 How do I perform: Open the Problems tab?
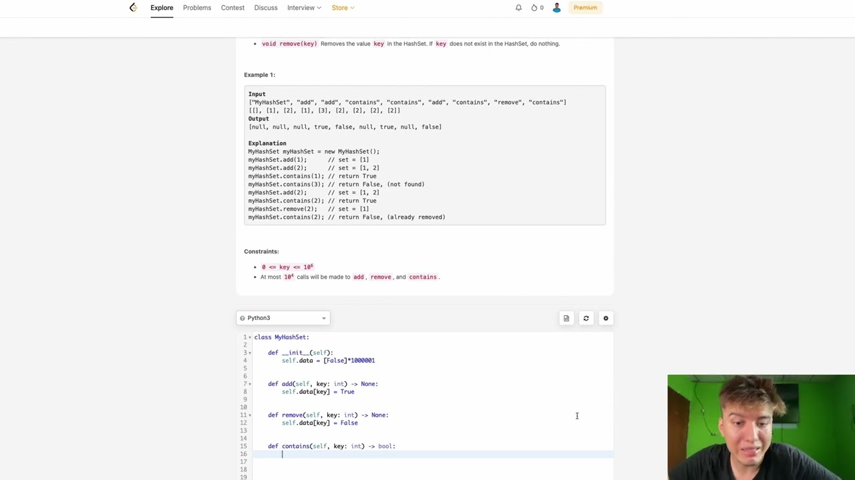[x=197, y=7]
